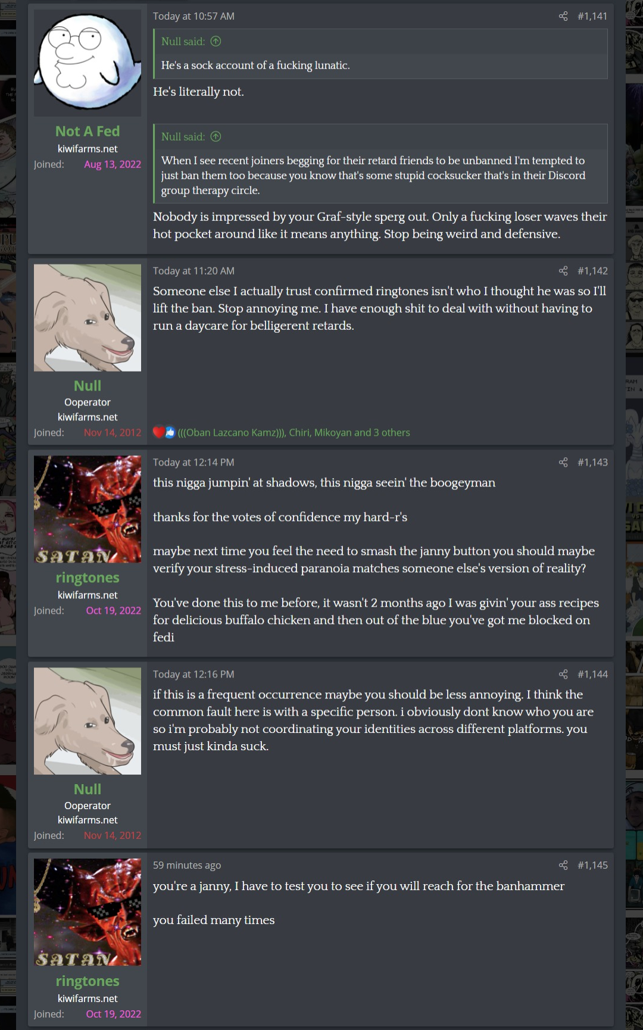This screenshot has height=1030, width=643.
Task: Open Not A Fed user profile
Action: click(x=88, y=132)
